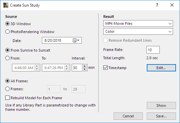The image size is (180, 123).
Task: Click the Interval field showing 30
Action: [x=77, y=68]
